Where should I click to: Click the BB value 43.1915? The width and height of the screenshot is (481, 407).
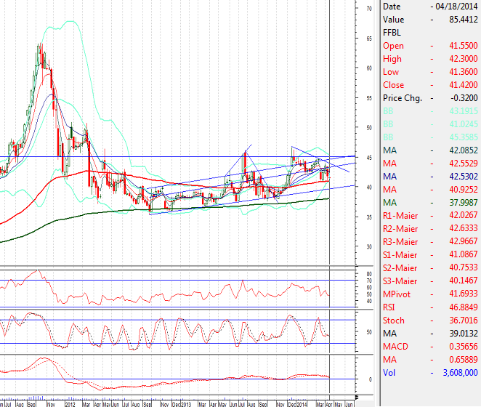coord(461,111)
